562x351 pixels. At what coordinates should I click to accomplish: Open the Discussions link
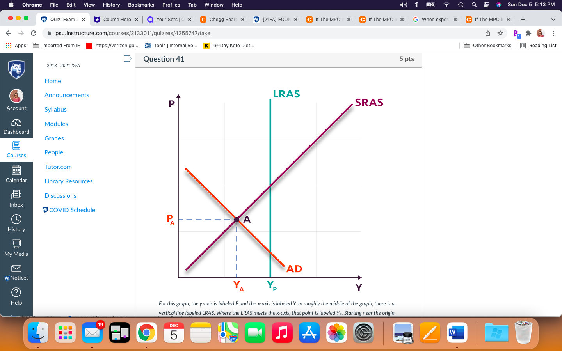pos(60,196)
